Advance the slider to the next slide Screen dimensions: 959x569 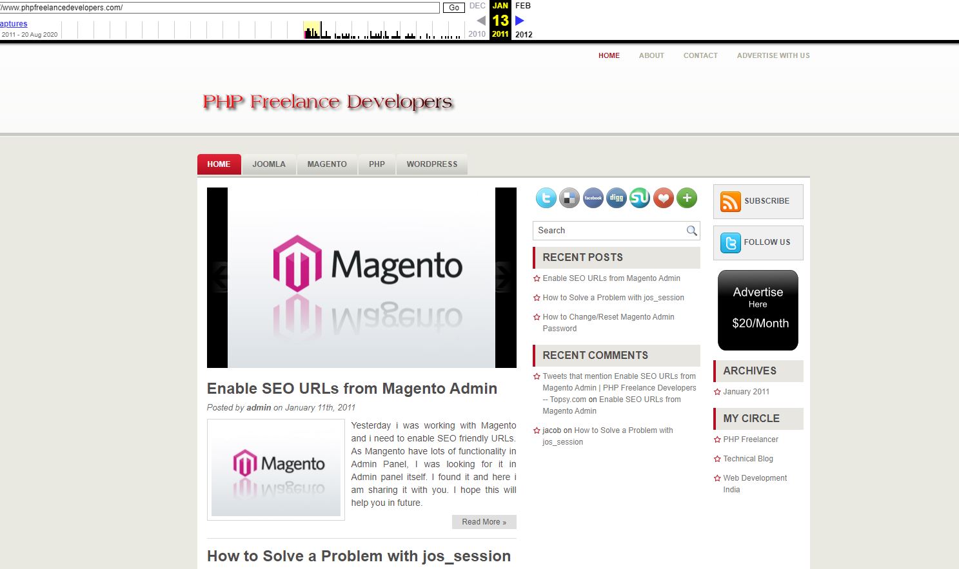pyautogui.click(x=504, y=278)
